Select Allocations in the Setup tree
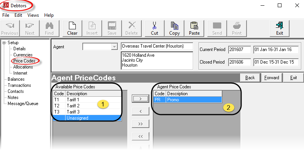The width and height of the screenshot is (304, 150). [23, 67]
